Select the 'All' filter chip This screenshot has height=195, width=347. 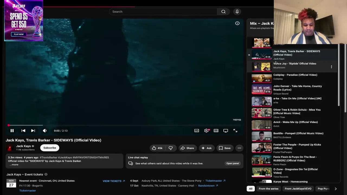[x=251, y=188]
